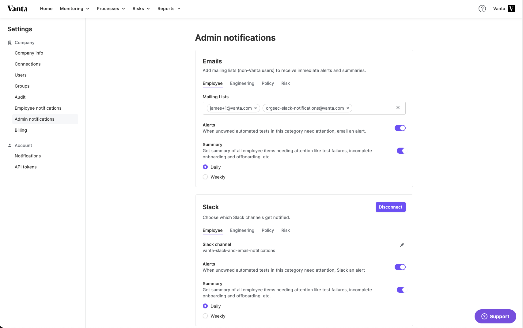
Task: Toggle Slack Summary switch
Action: 401,290
